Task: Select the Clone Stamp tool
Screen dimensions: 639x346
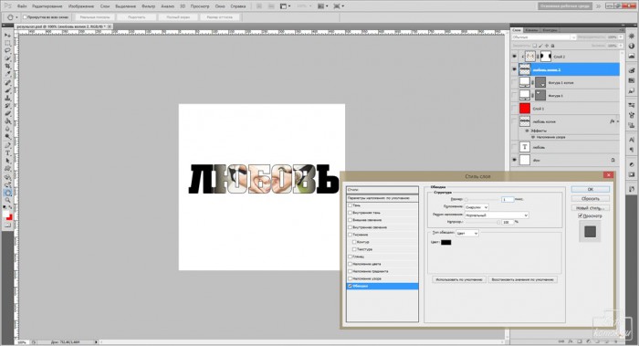Action: coord(7,99)
